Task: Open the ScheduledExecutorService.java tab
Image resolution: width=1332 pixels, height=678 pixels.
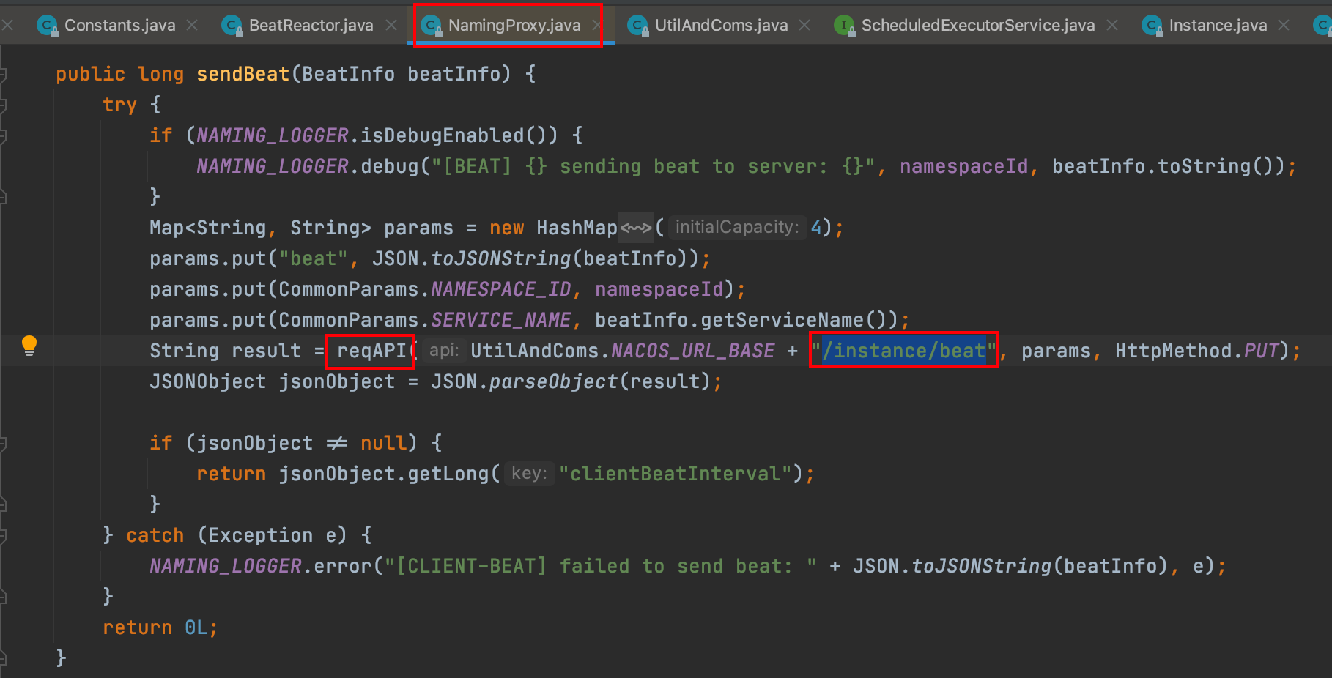Action: [x=978, y=26]
